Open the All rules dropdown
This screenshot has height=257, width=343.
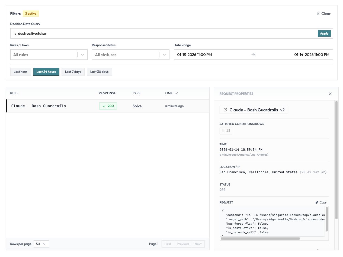[x=49, y=54]
